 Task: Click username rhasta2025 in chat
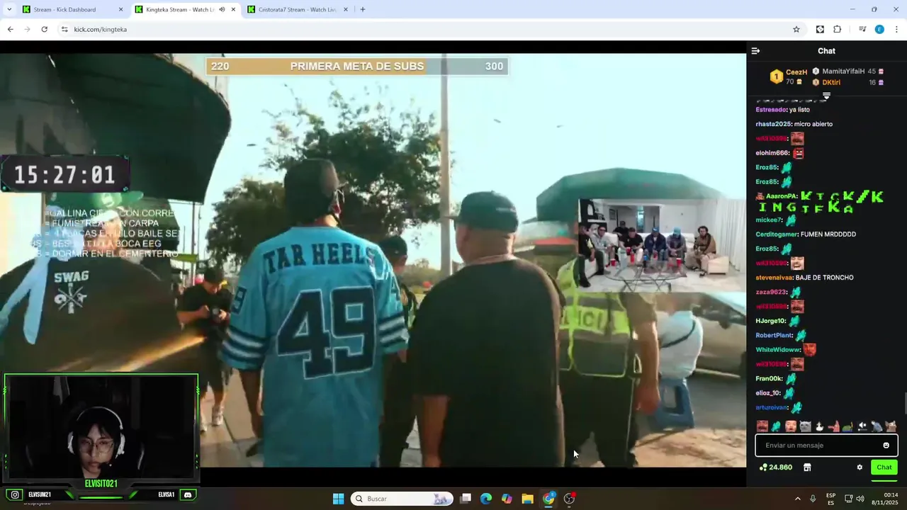point(773,124)
